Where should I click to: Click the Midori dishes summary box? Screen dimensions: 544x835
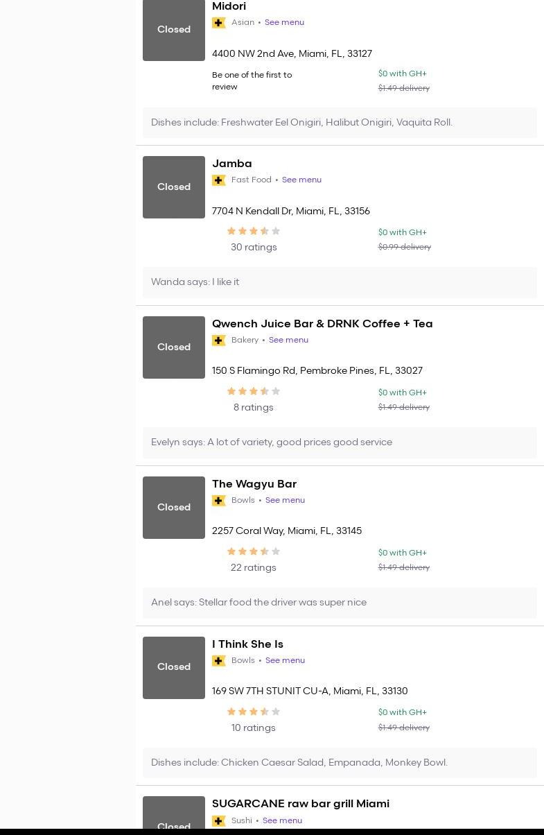coord(340,123)
